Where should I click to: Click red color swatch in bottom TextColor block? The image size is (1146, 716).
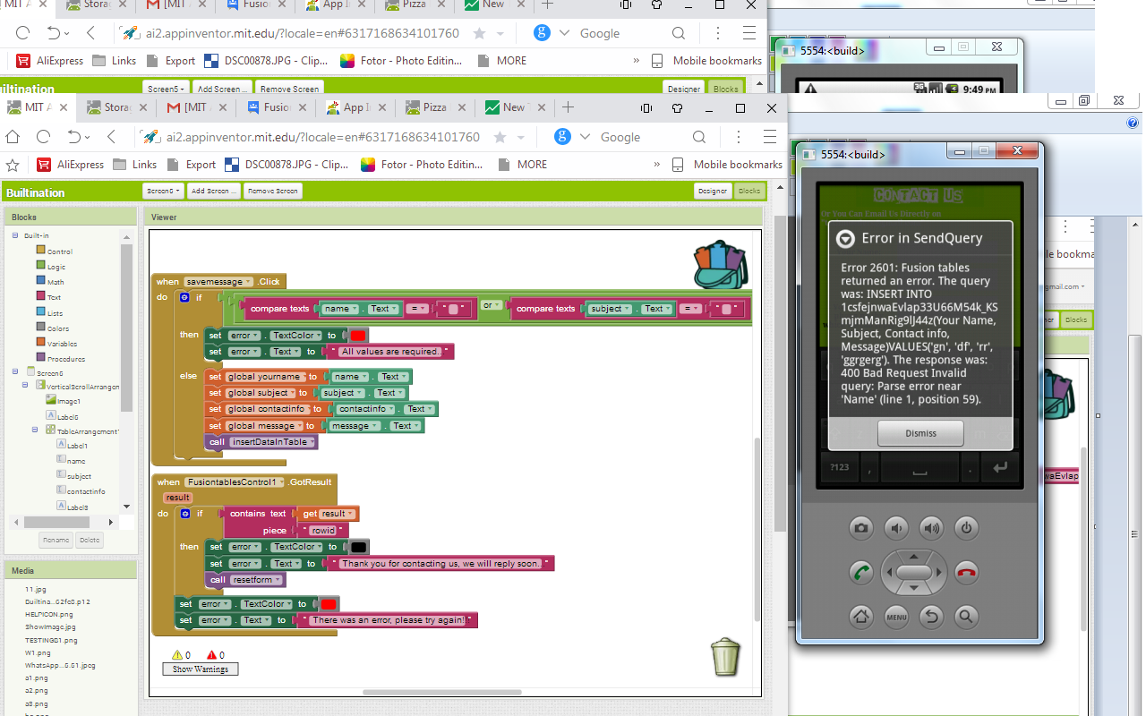coord(329,604)
